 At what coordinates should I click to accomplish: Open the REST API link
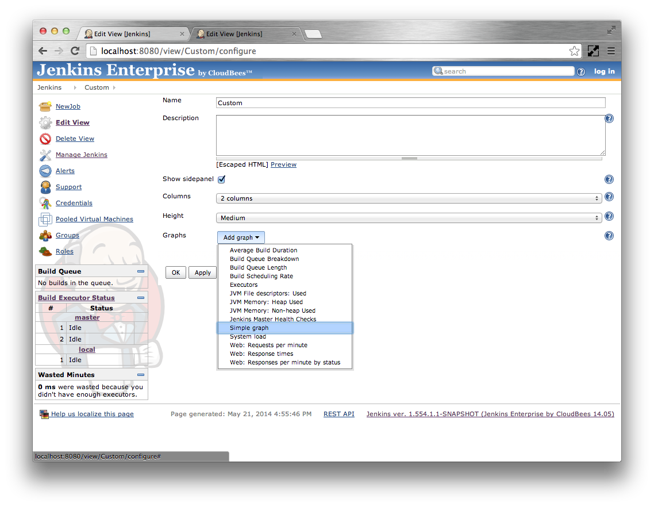coord(339,414)
